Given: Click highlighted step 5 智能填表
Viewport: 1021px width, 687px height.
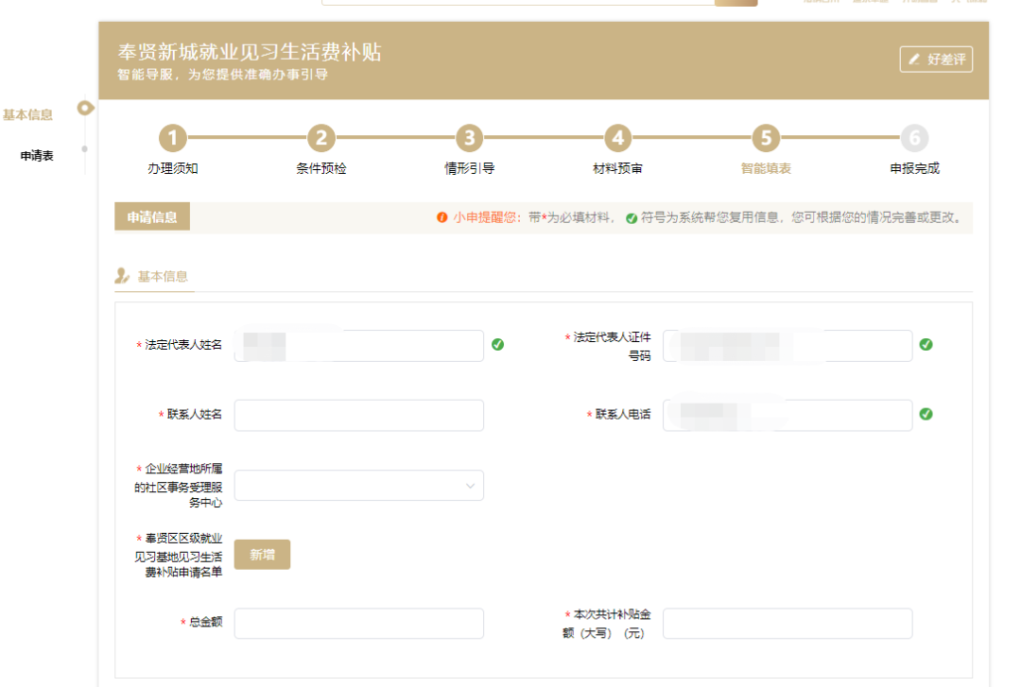Looking at the screenshot, I should click(766, 138).
